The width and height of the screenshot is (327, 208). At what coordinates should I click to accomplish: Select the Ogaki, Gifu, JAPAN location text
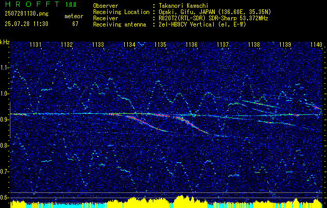pyautogui.click(x=215, y=12)
